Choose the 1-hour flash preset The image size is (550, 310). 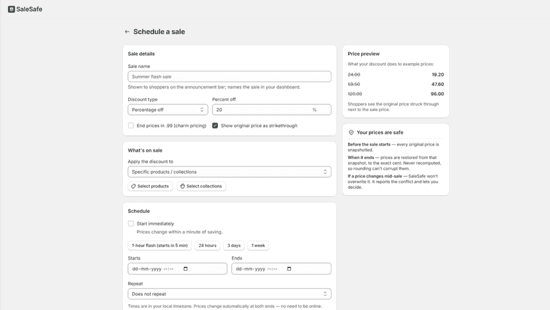[x=159, y=245]
